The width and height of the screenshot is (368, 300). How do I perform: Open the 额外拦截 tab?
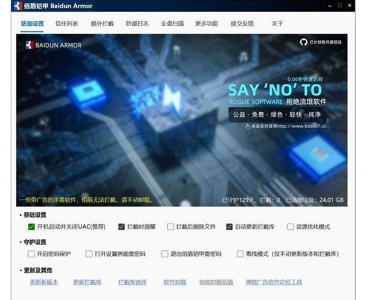pyautogui.click(x=102, y=24)
